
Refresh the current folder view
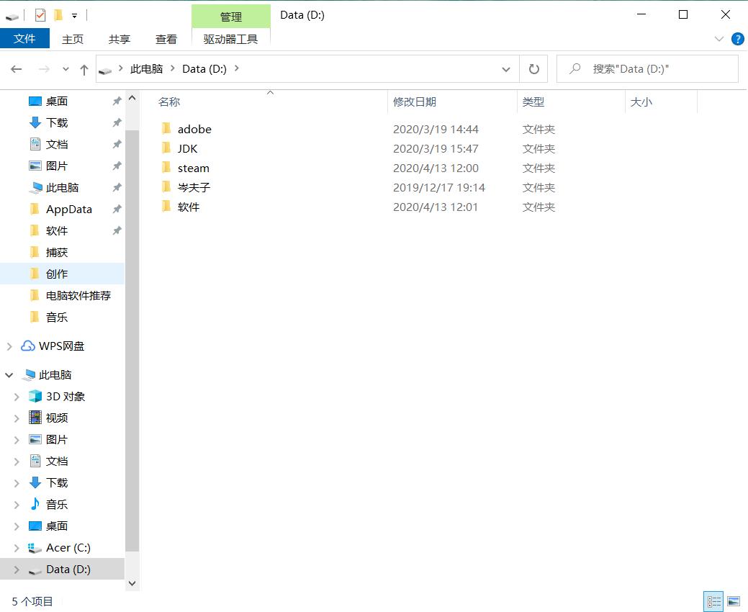click(x=533, y=68)
